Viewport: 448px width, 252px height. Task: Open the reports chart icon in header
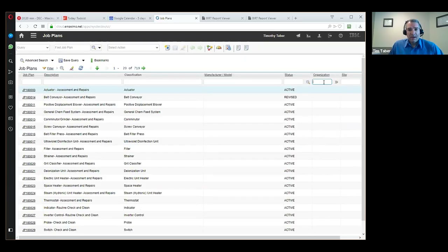(308, 36)
